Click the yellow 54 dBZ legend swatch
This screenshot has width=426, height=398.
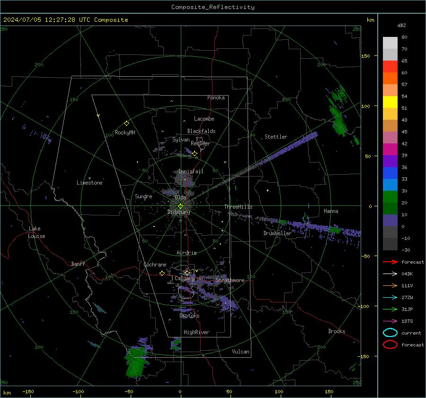pos(390,102)
